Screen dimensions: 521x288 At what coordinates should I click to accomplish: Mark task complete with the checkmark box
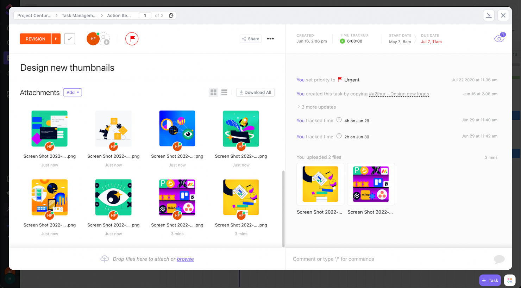tap(70, 39)
